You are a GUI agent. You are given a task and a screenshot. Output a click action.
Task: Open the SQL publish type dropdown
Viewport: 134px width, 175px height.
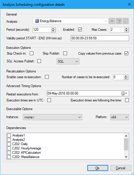[68, 61]
